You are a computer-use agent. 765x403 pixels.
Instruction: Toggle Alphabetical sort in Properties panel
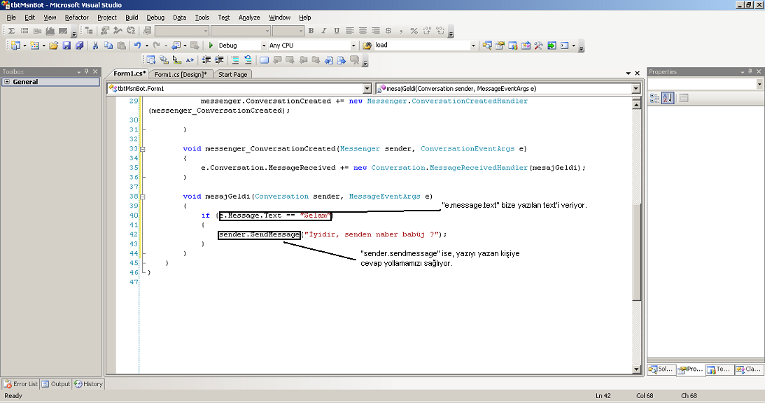(668, 98)
